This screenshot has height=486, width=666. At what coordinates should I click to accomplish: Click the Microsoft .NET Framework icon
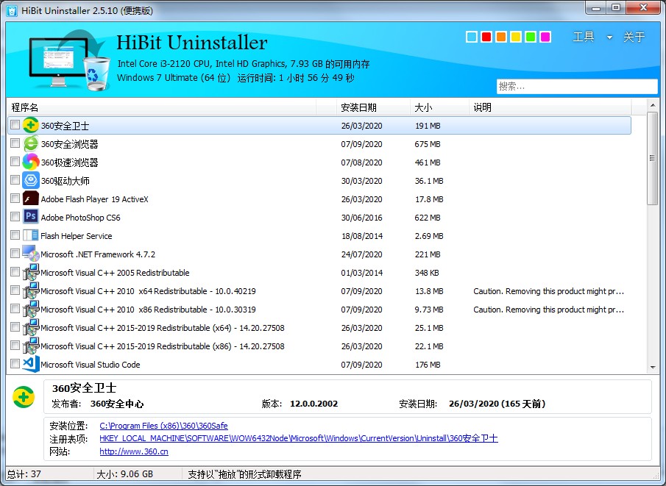[x=30, y=254]
